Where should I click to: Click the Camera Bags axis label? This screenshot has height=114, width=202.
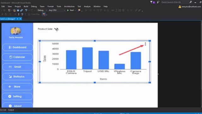[x=136, y=72]
